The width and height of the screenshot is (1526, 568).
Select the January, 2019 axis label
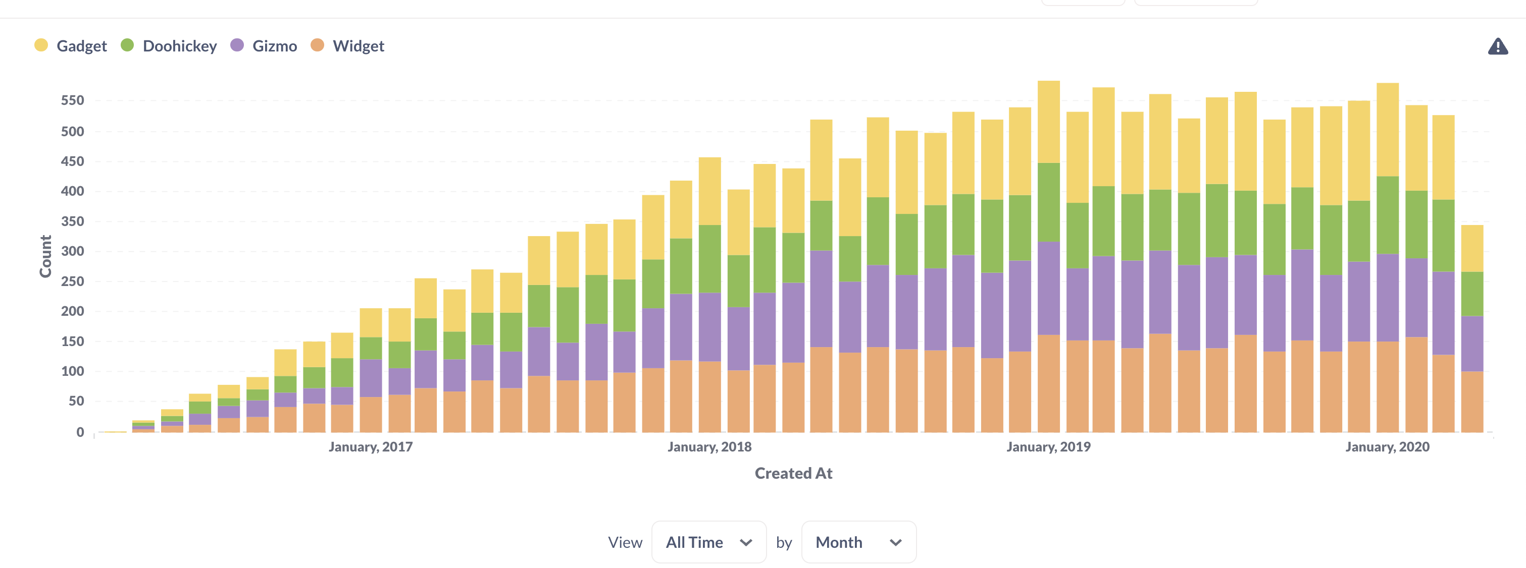pos(1048,447)
